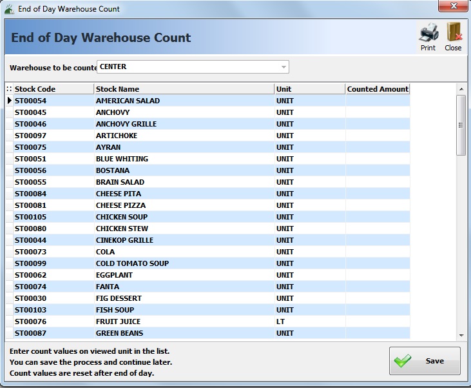
Task: Click the Counted Amount column header
Action: click(378, 89)
